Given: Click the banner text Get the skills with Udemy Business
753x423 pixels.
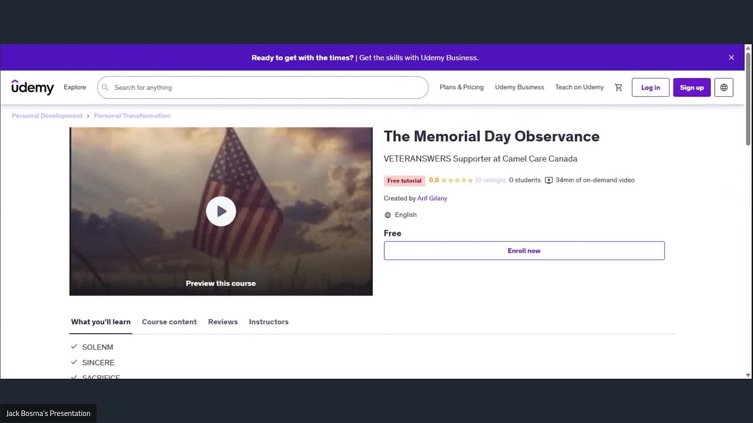Looking at the screenshot, I should tap(419, 58).
